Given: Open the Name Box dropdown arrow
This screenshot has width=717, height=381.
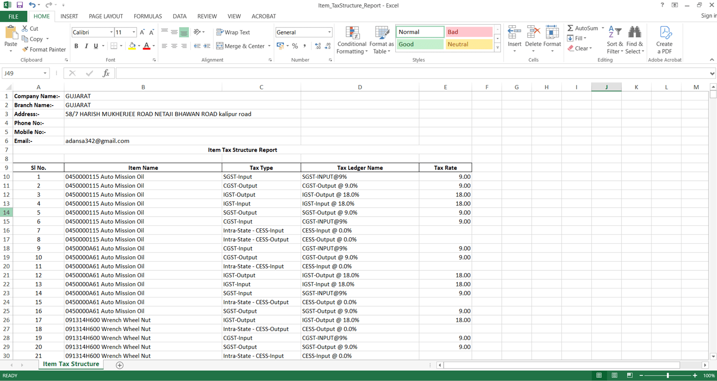Looking at the screenshot, I should point(45,73).
